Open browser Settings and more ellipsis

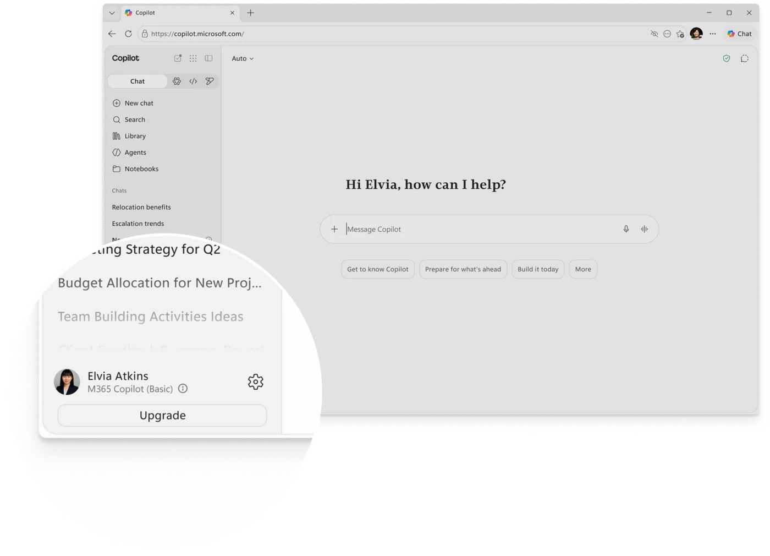pyautogui.click(x=713, y=34)
